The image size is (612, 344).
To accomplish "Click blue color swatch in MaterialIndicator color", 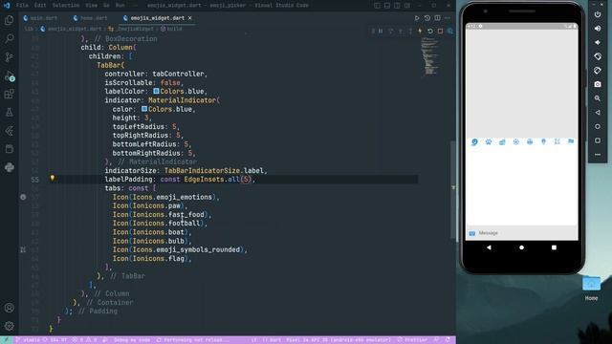I will 144,109.
